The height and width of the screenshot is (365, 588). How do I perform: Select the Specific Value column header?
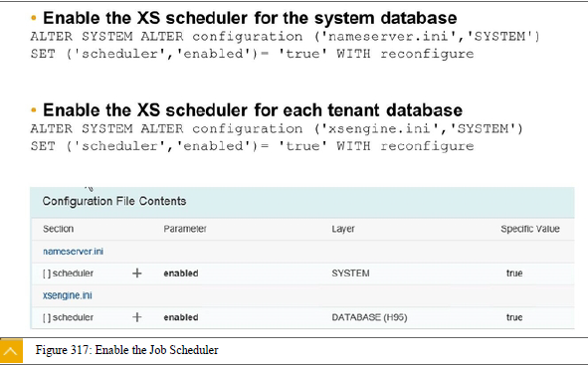(x=530, y=229)
